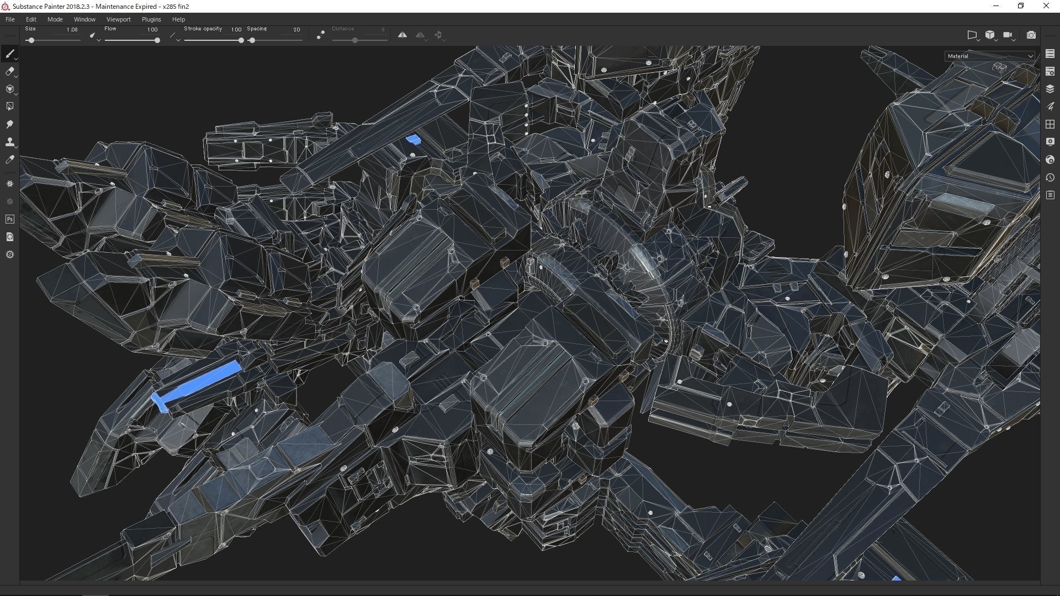
Task: Take screenshot with camera button
Action: [1031, 35]
